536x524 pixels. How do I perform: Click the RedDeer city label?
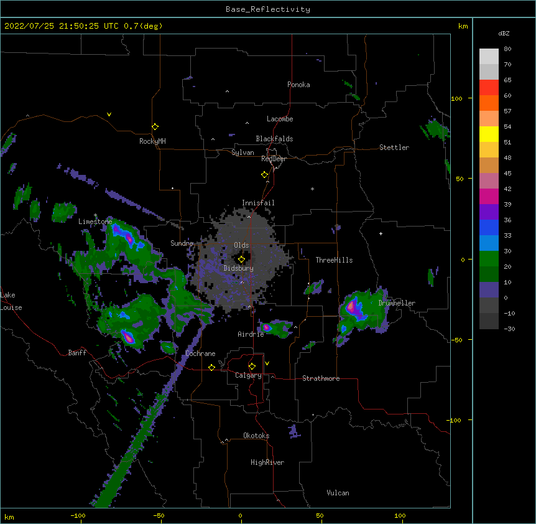pos(274,159)
